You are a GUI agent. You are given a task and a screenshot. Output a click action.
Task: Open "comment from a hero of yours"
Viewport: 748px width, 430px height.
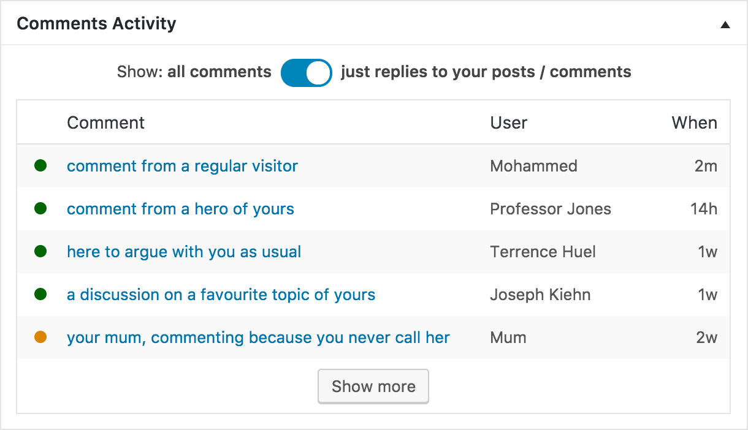(x=180, y=209)
